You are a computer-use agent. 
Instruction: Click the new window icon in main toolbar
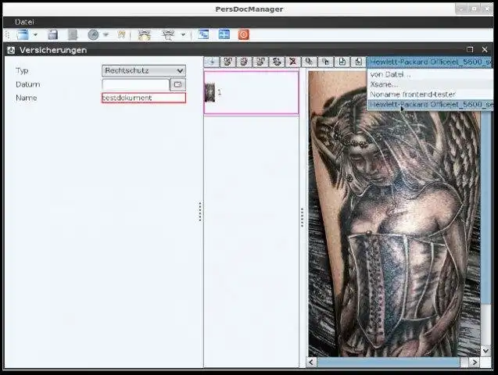[23, 34]
